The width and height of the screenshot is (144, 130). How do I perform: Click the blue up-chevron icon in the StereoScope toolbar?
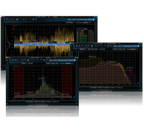click(22, 60)
